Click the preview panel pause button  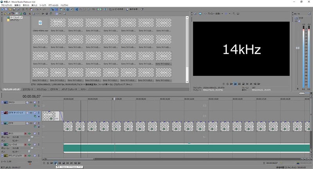click(239, 84)
